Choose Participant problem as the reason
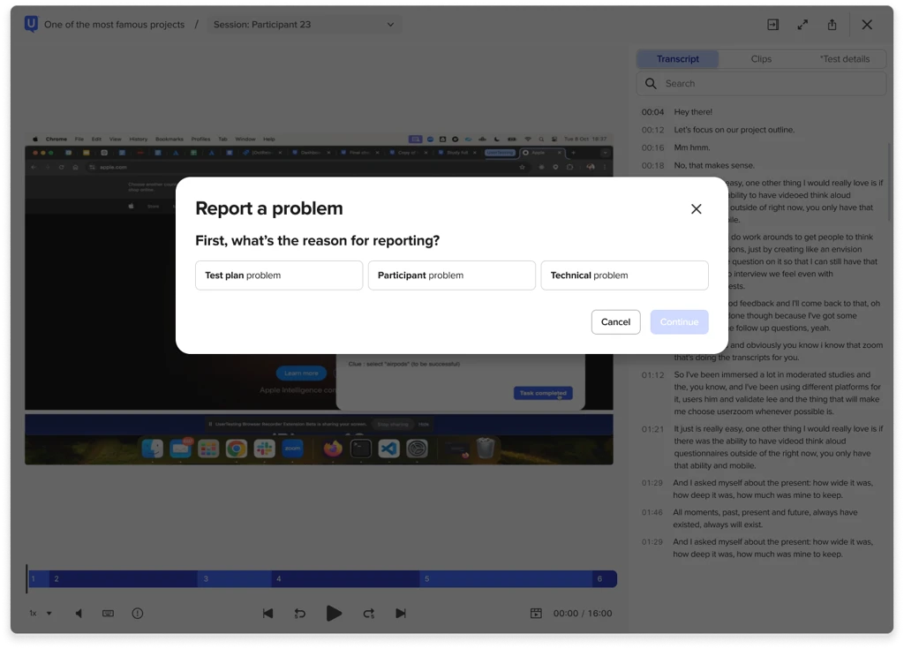This screenshot has height=649, width=904. (451, 275)
